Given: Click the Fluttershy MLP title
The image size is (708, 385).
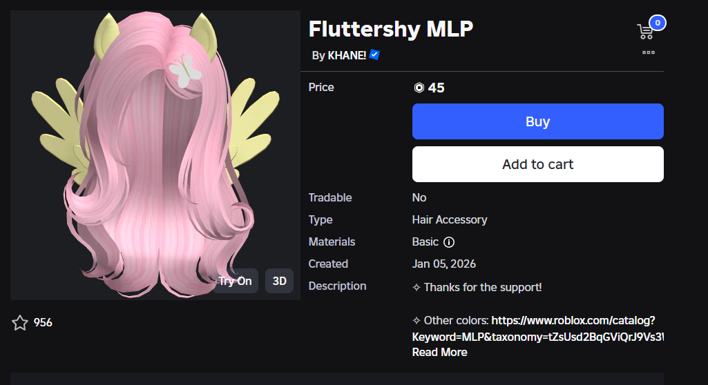Looking at the screenshot, I should (x=390, y=30).
